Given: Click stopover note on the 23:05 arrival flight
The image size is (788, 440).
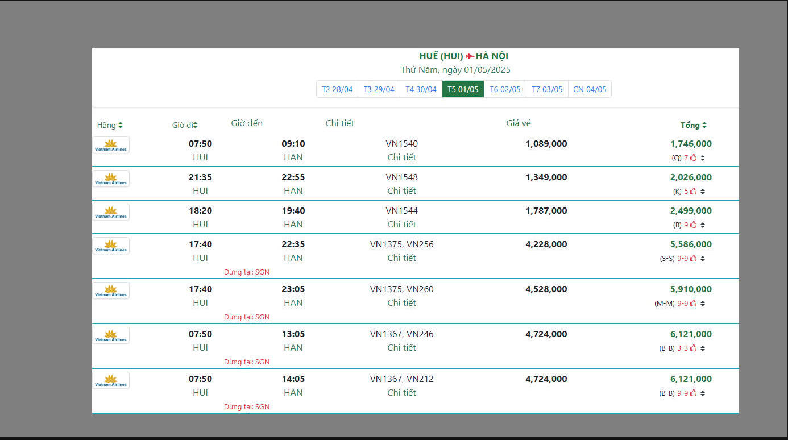Looking at the screenshot, I should point(247,317).
